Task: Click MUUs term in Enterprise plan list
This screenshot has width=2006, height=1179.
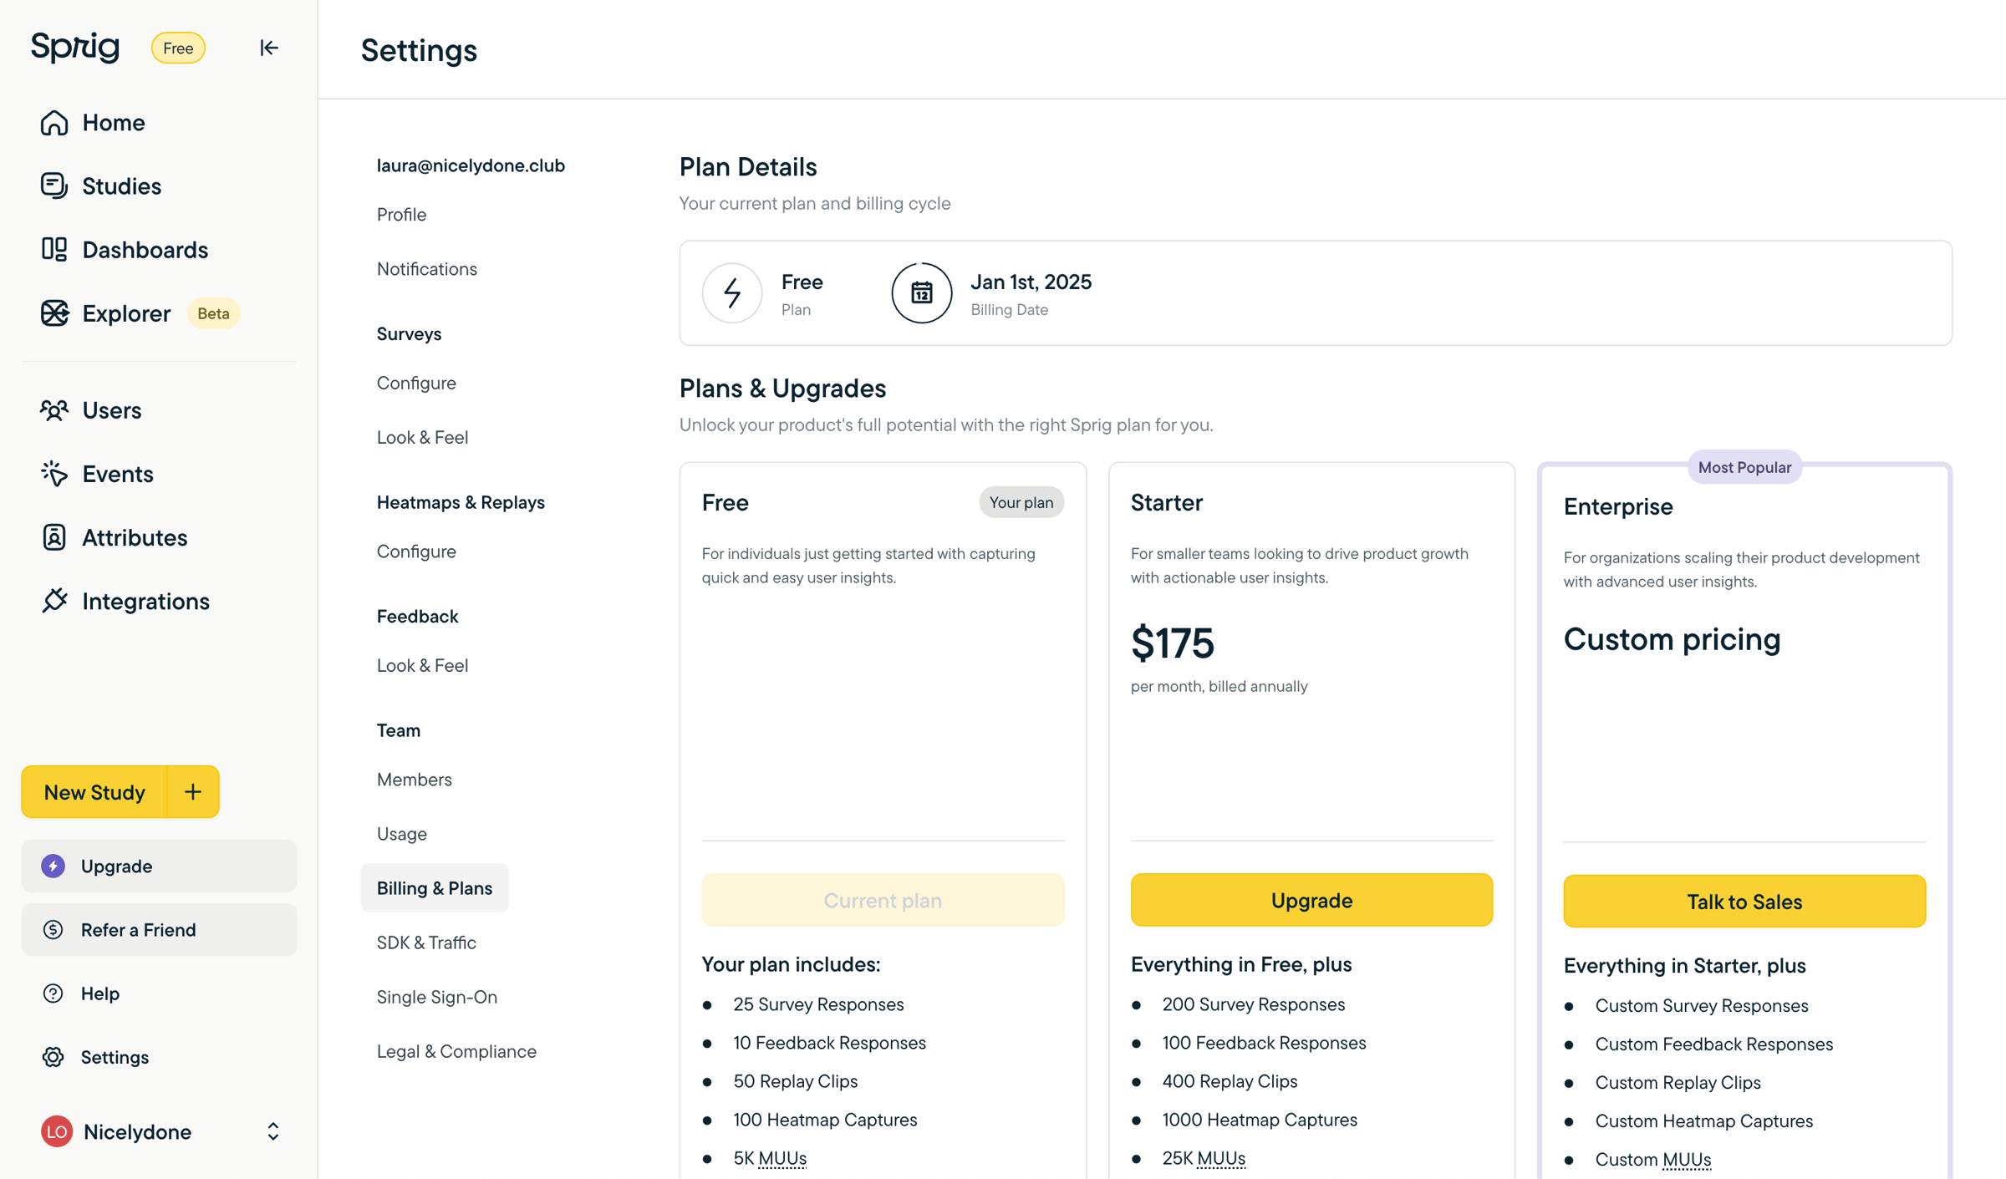Action: click(1687, 1160)
